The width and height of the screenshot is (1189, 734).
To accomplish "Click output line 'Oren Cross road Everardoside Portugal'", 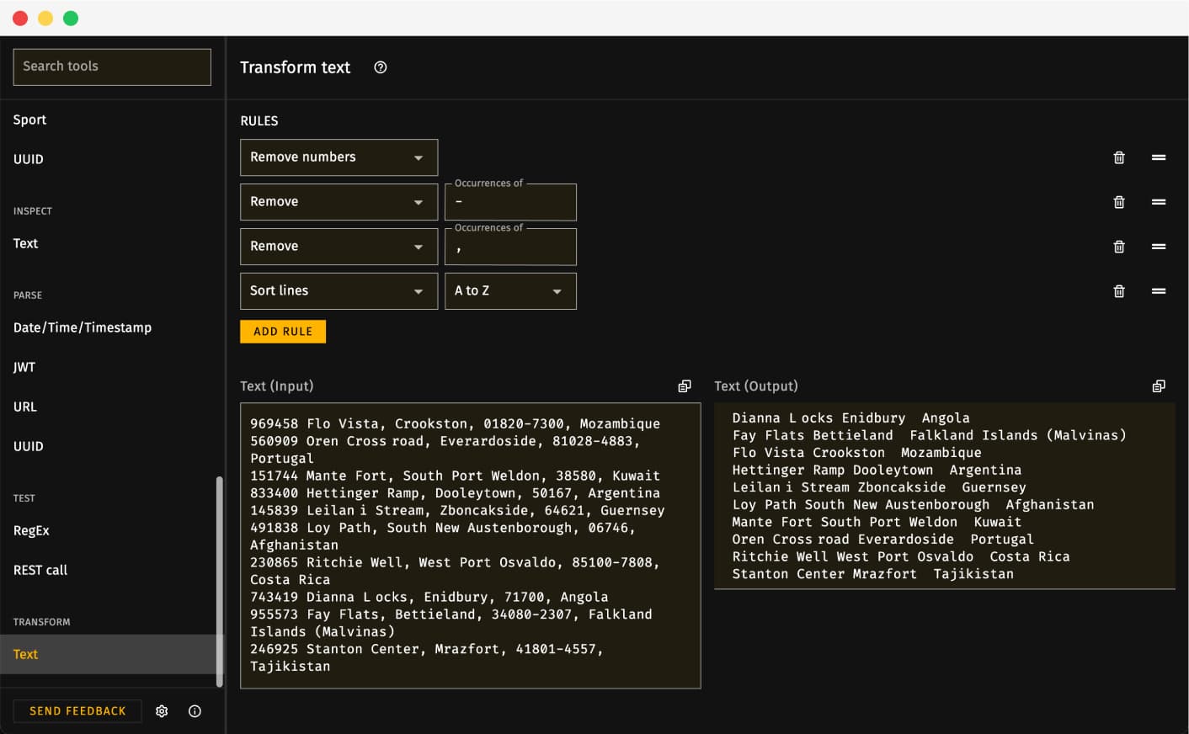I will click(x=882, y=540).
